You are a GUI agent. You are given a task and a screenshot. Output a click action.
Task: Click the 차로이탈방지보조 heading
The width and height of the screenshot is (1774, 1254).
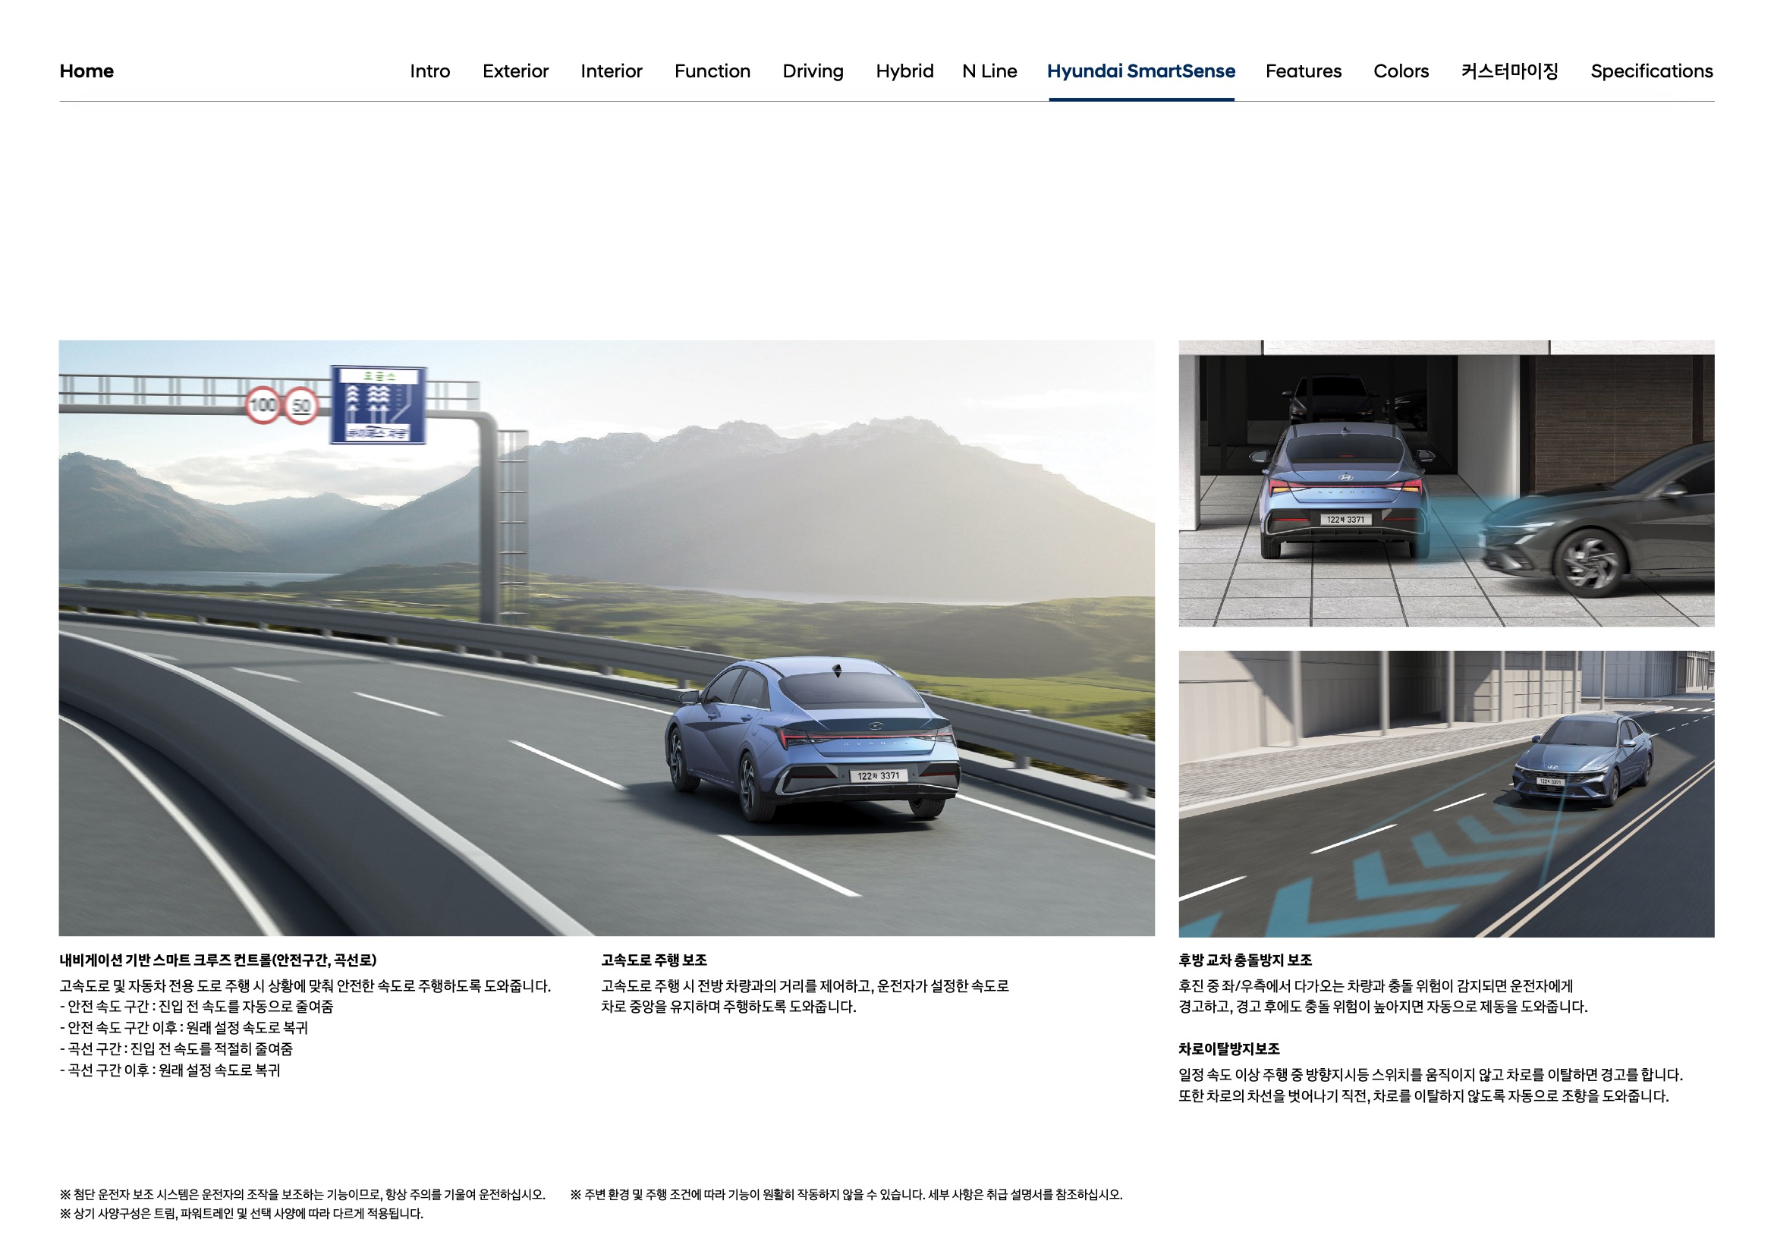pos(1228,1048)
